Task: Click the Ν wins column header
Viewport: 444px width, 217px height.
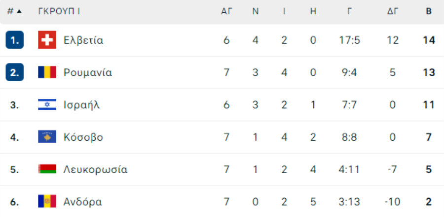Action: coord(256,11)
